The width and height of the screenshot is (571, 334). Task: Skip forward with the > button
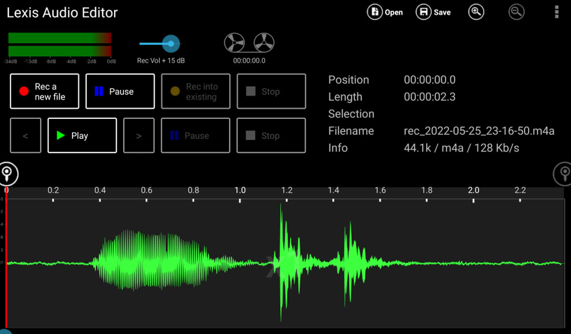click(139, 135)
